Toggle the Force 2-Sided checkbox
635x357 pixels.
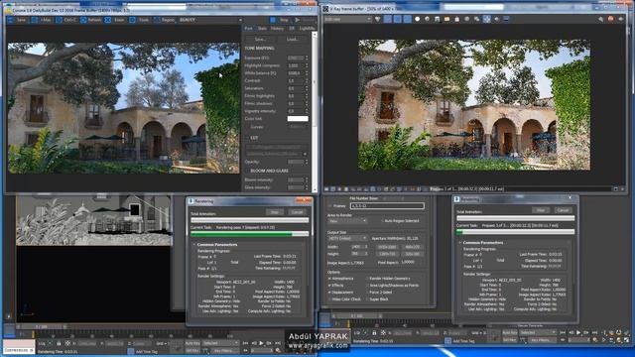(x=367, y=293)
